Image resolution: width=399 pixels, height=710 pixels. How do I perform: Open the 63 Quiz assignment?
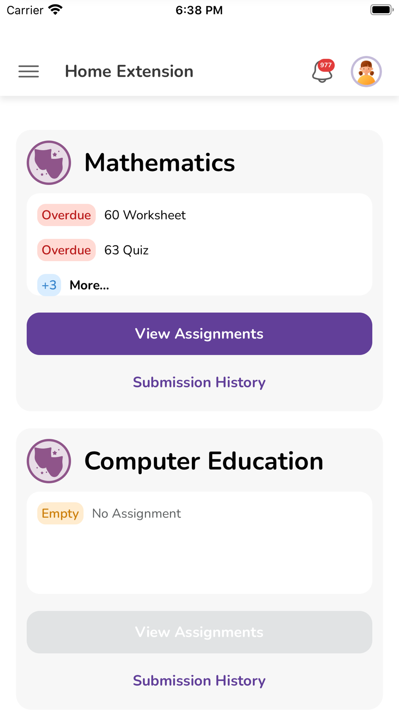click(126, 250)
